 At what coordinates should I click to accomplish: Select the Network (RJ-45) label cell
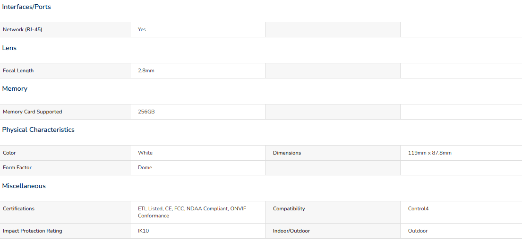[65, 30]
